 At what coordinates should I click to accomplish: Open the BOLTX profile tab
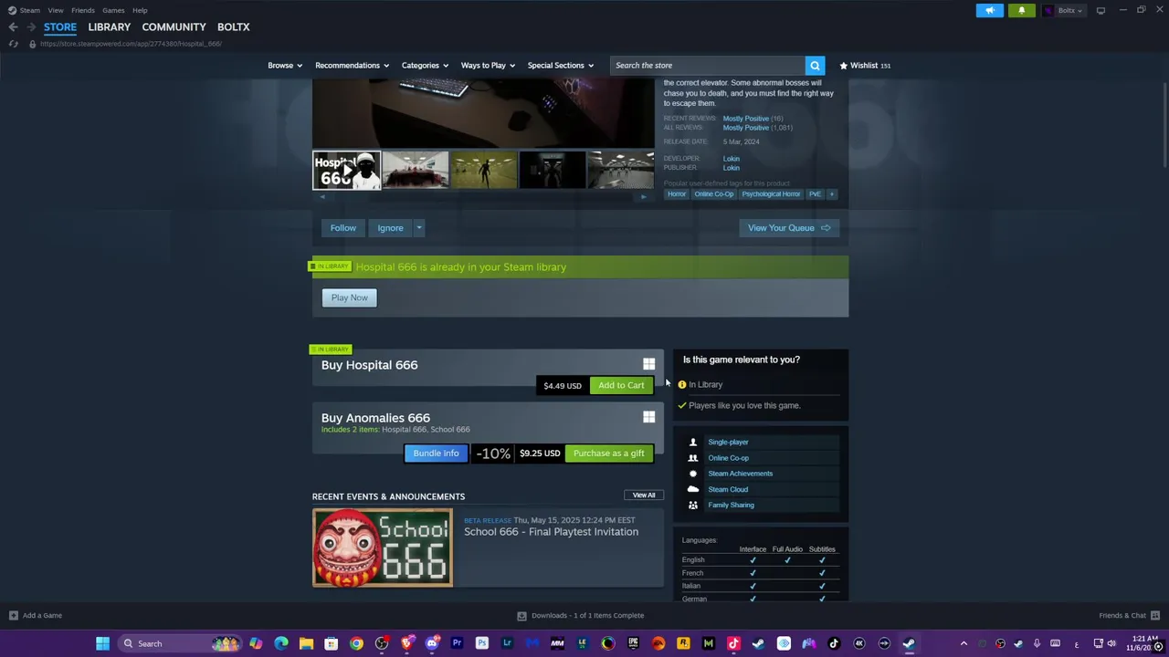[234, 27]
